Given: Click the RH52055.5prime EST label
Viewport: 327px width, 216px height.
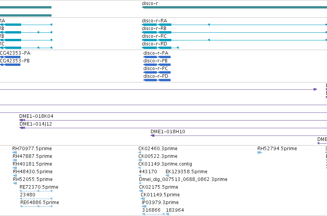Looking at the screenshot, I should point(33,179).
